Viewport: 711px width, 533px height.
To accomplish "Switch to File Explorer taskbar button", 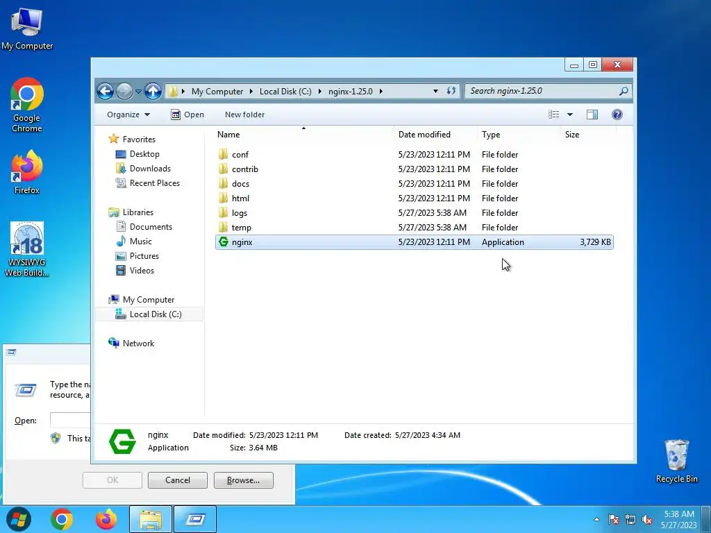I will tap(151, 519).
